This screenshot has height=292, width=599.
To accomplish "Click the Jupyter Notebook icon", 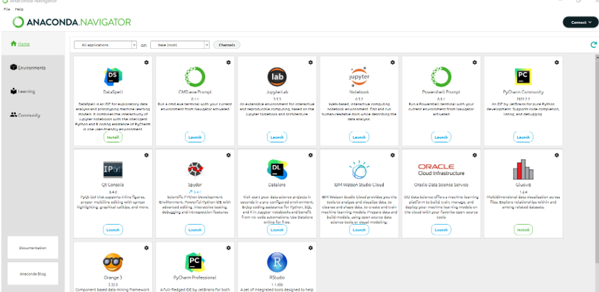I will (x=359, y=77).
